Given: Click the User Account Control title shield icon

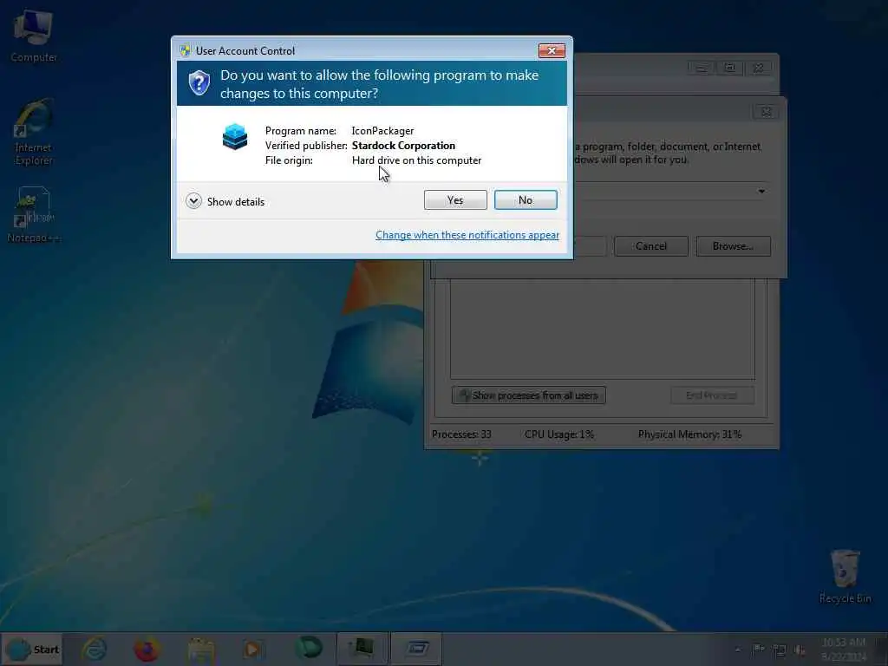Looking at the screenshot, I should click(x=186, y=50).
